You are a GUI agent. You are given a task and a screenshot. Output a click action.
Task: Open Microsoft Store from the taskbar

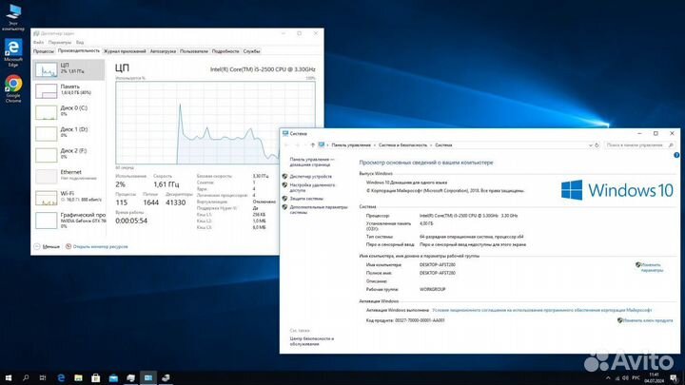click(x=96, y=377)
